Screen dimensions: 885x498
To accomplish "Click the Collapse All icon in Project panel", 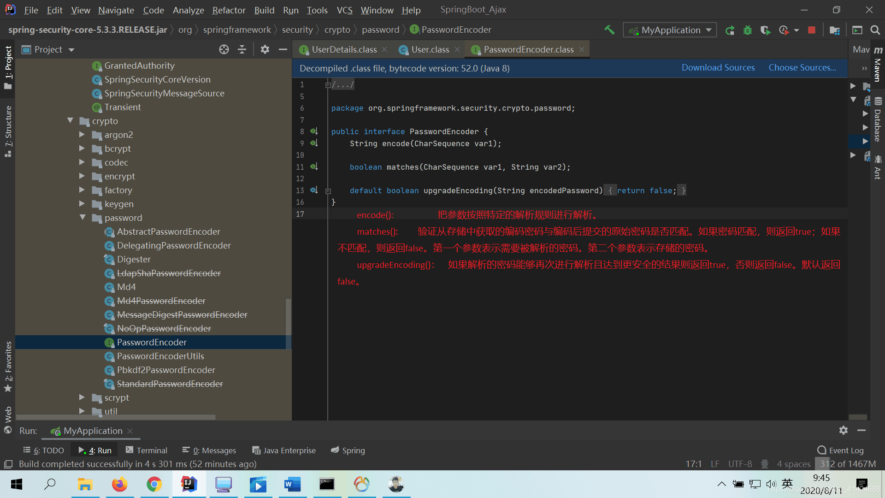I will pos(242,49).
